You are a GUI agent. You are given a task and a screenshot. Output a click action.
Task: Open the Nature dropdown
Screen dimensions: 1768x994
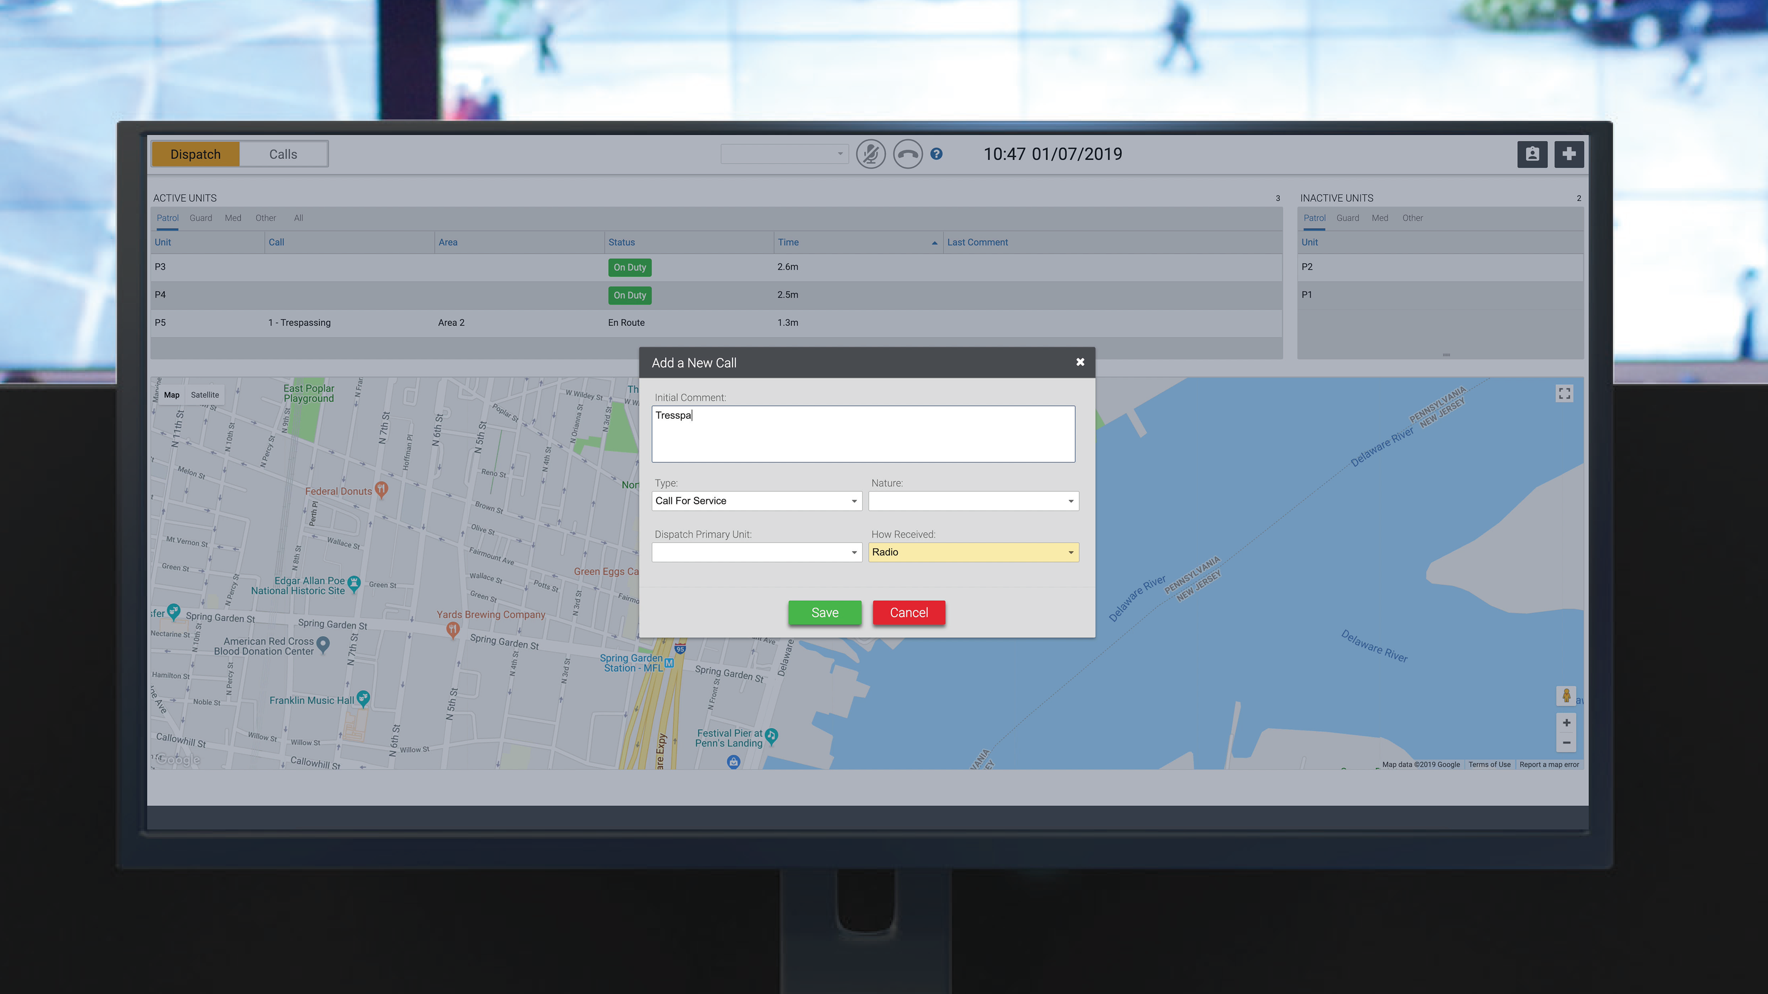pos(973,501)
